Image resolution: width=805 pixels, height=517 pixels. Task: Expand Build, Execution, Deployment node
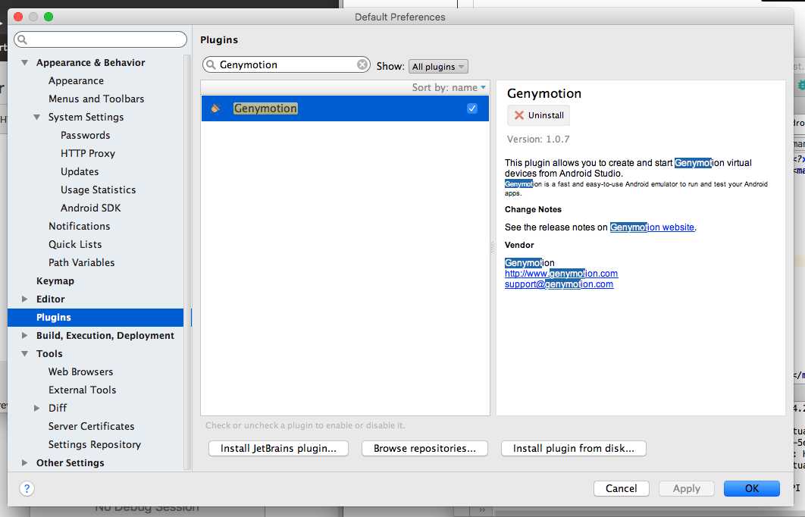pos(24,335)
